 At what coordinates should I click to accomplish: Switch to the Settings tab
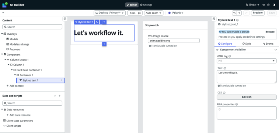coord(146,5)
